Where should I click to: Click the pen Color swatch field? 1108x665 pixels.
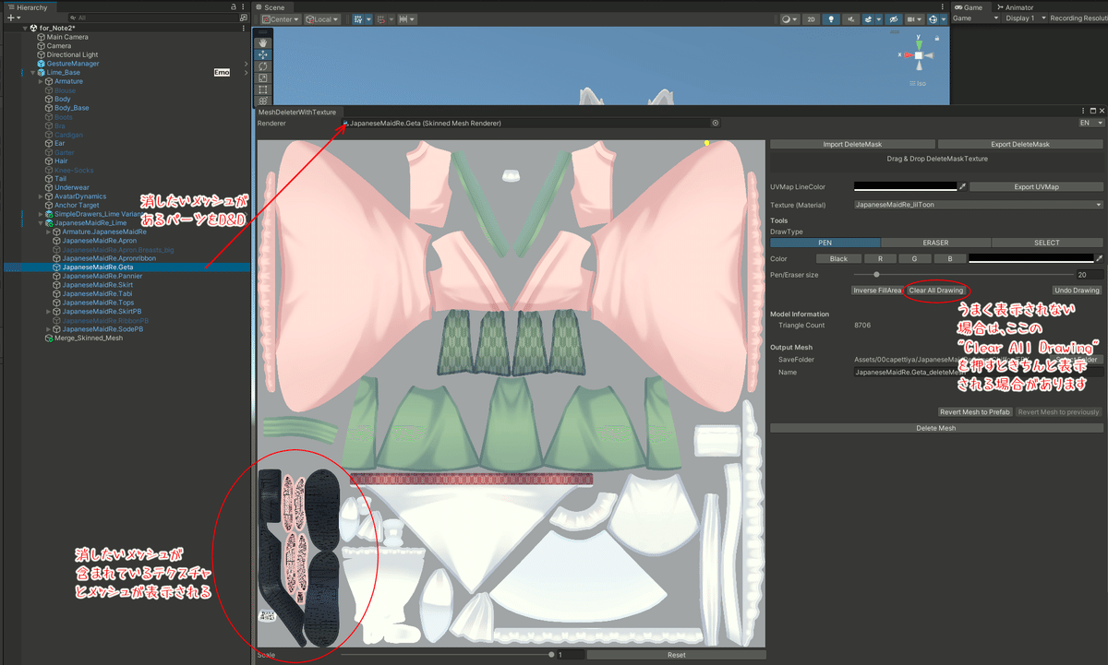(1030, 259)
